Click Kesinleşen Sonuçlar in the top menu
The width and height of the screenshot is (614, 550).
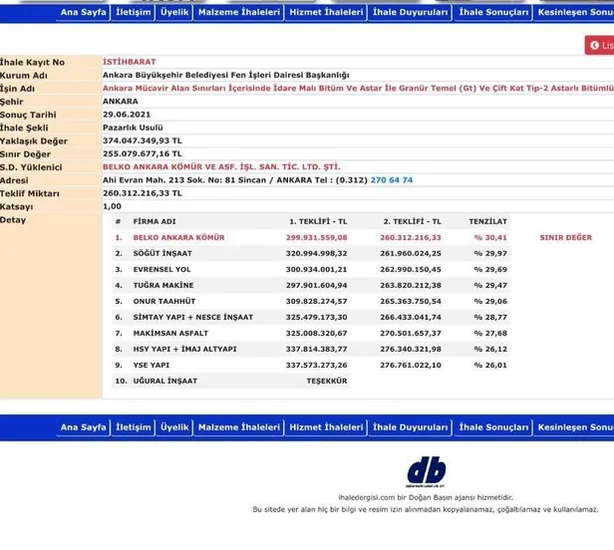[x=574, y=12]
